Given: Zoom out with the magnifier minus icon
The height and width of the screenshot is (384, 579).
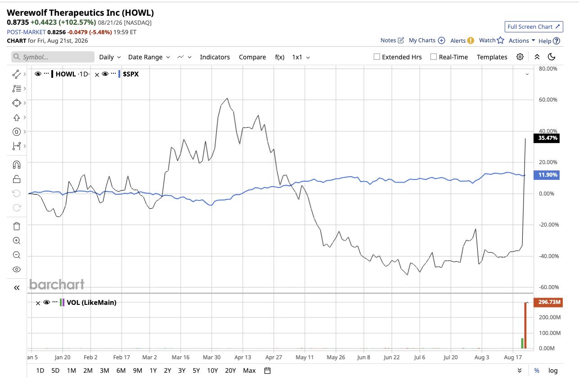Looking at the screenshot, I should click(x=17, y=255).
